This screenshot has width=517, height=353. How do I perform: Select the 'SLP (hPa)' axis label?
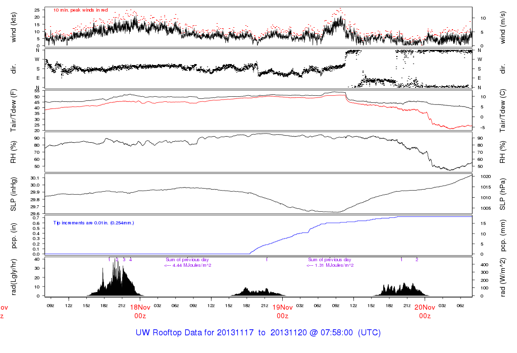point(502,194)
